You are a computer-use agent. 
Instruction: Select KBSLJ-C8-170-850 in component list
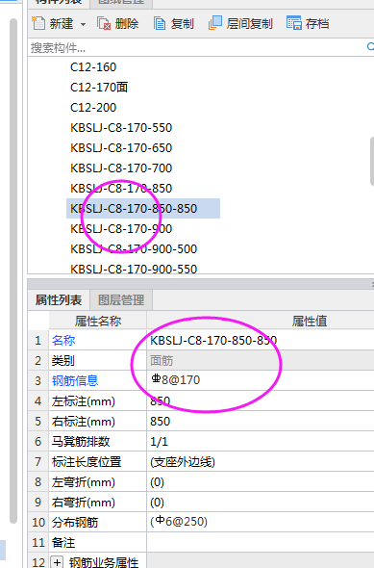(x=121, y=189)
